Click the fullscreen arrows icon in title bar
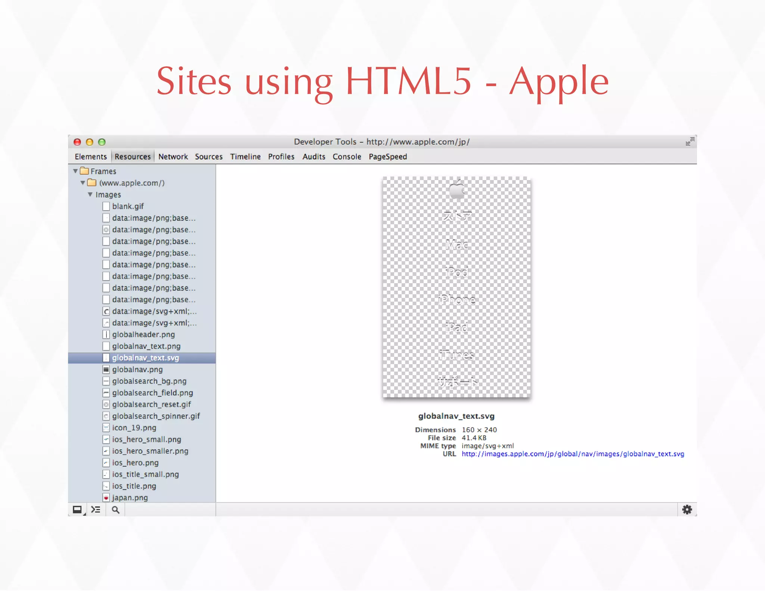Image resolution: width=765 pixels, height=591 pixels. click(x=690, y=142)
